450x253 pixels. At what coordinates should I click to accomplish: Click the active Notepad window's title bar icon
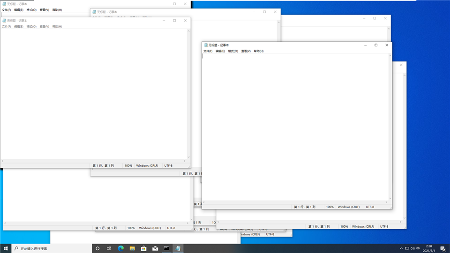coord(205,45)
